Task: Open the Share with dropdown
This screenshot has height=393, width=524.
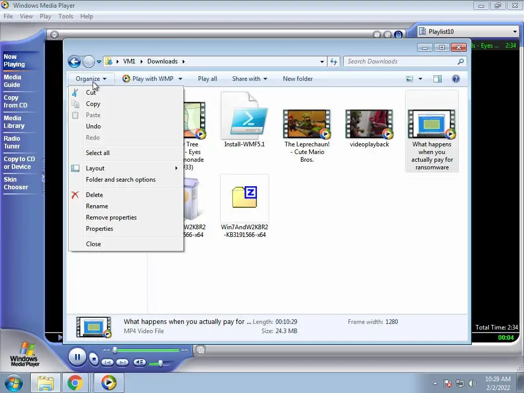Action: tap(250, 79)
